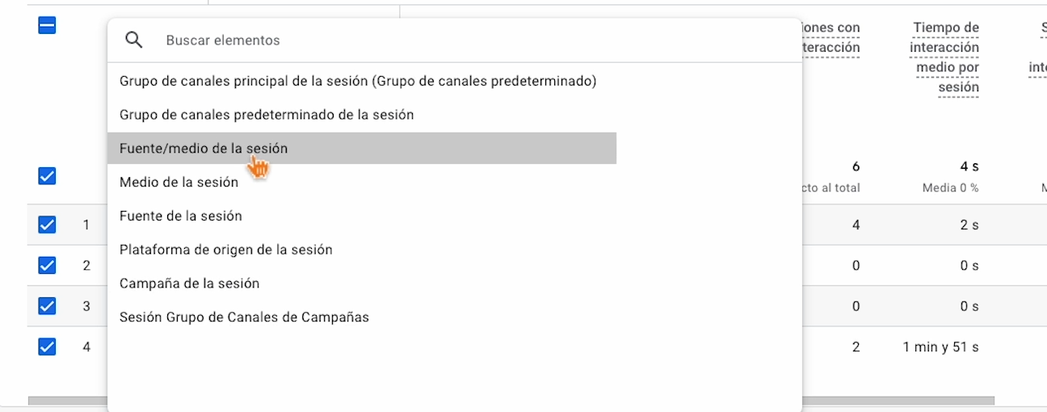Choose Fuente de la sesión option
Image resolution: width=1047 pixels, height=412 pixels.
(181, 216)
